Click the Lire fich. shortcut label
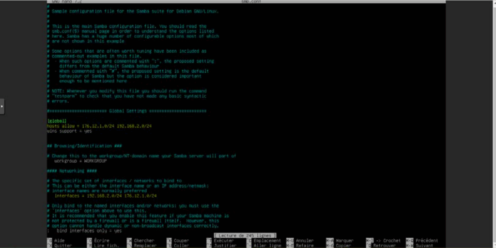496x248 pixels. pos(107,246)
